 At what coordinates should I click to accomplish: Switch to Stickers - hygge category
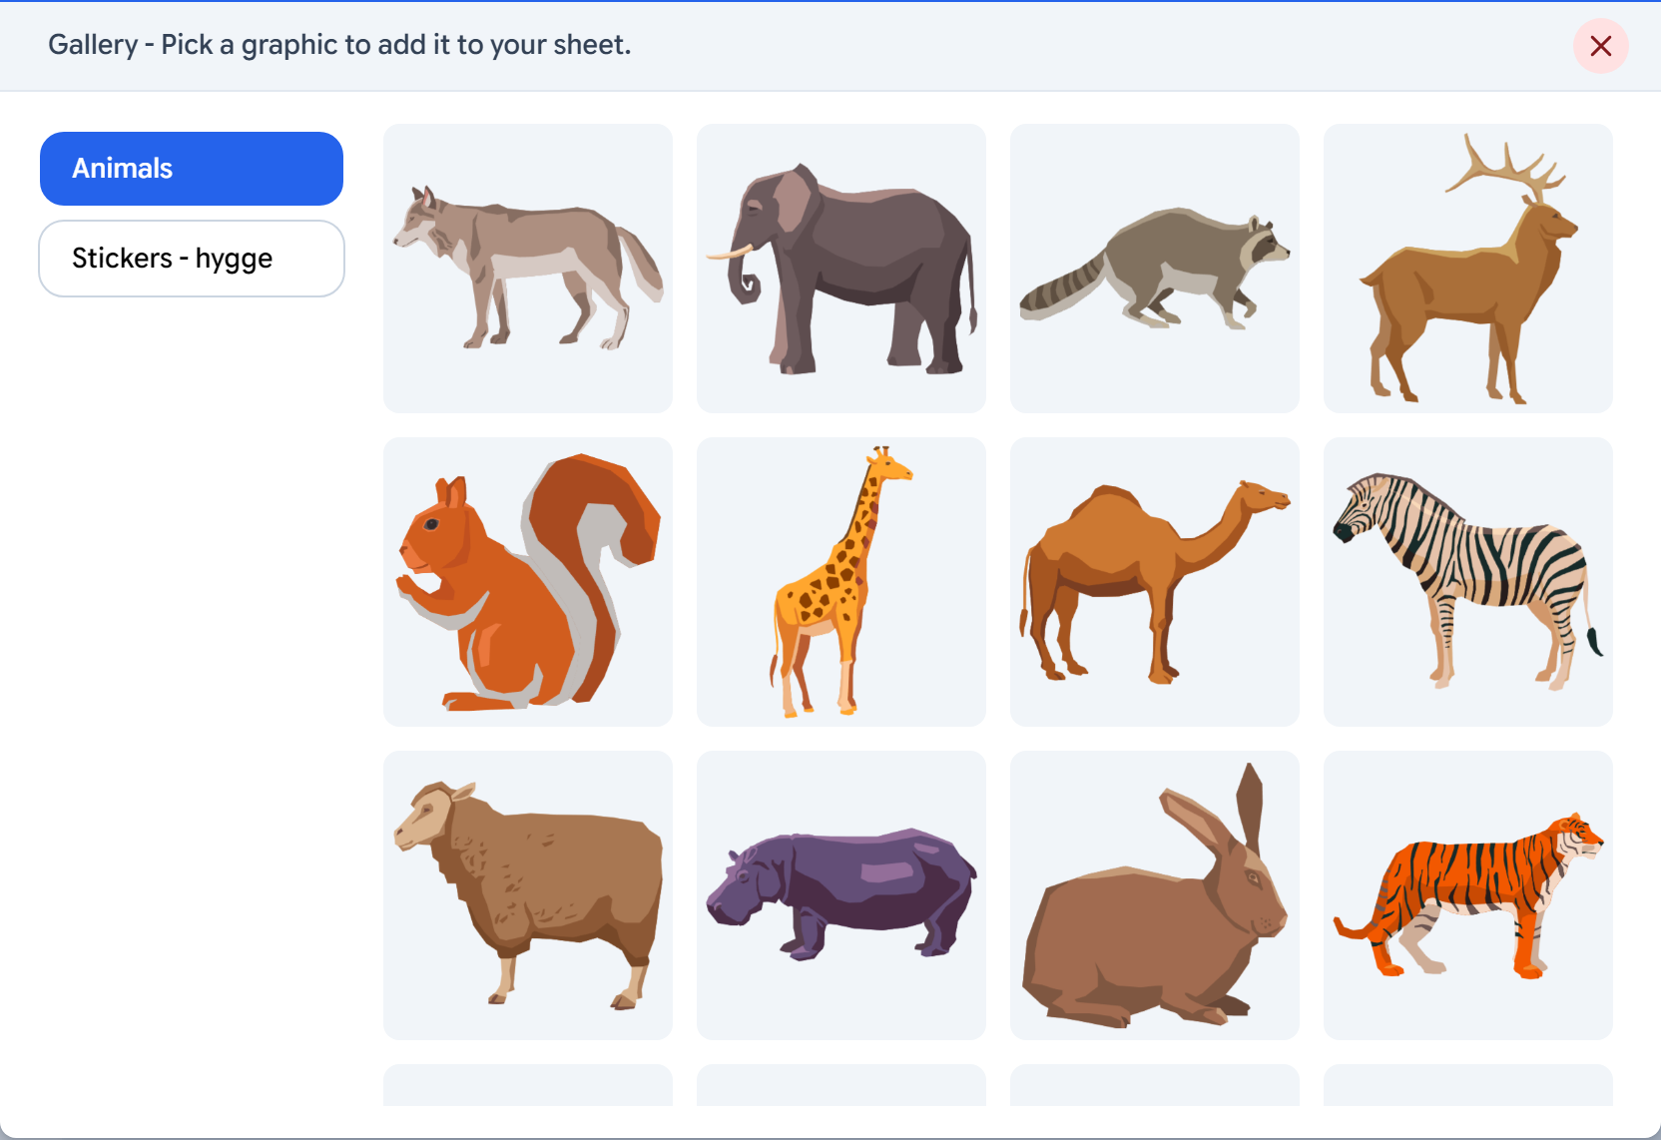click(x=192, y=259)
